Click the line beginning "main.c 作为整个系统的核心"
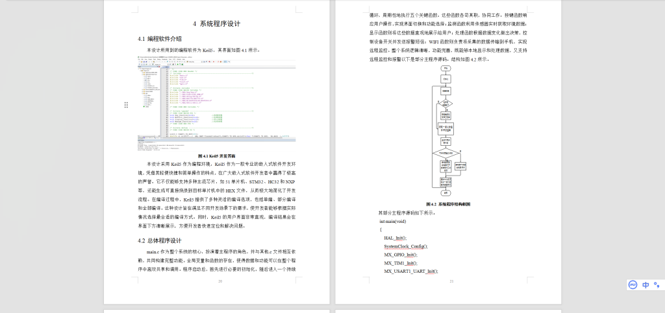The width and height of the screenshot is (665, 313). tap(221, 252)
